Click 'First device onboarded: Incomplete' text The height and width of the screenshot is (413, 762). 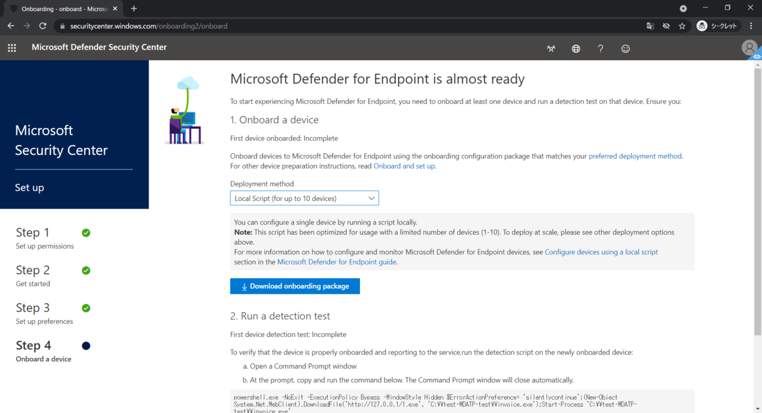click(x=284, y=138)
